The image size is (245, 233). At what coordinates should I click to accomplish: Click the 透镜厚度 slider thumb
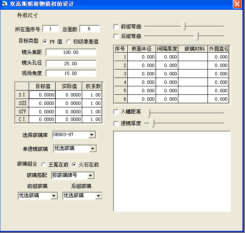pos(152,123)
